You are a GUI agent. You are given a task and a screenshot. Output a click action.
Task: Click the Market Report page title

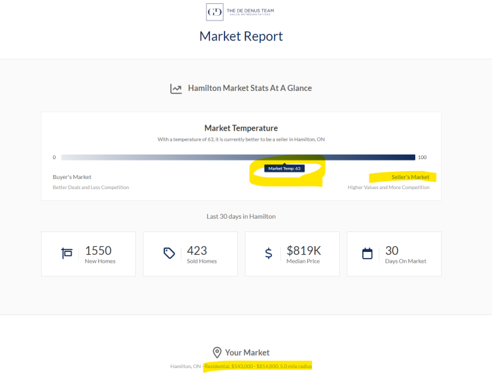[241, 36]
